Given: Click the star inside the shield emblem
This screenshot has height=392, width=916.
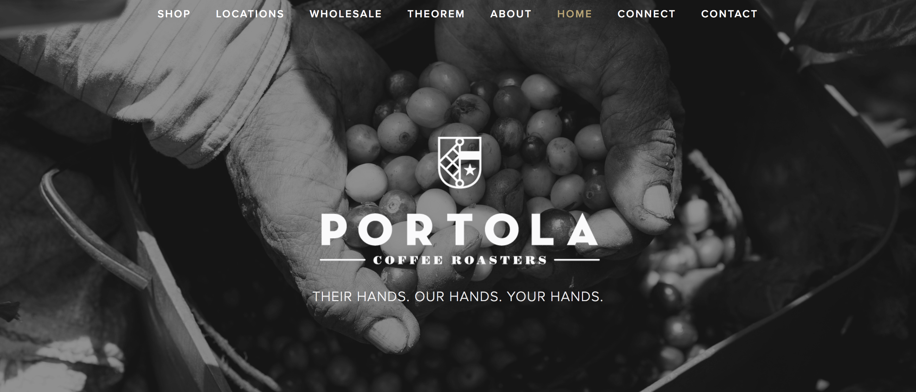Looking at the screenshot, I should pyautogui.click(x=470, y=170).
